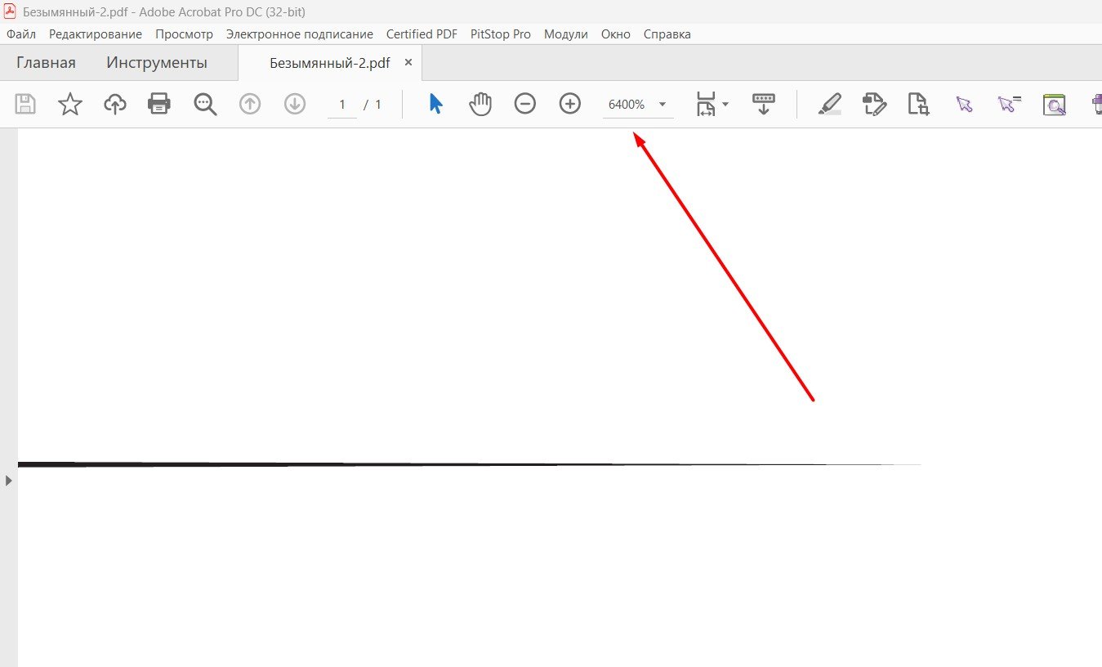Open the Просмотр menu
The width and height of the screenshot is (1102, 667).
(184, 34)
